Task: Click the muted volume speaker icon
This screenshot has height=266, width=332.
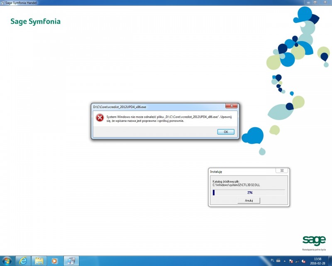Action: (x=303, y=261)
